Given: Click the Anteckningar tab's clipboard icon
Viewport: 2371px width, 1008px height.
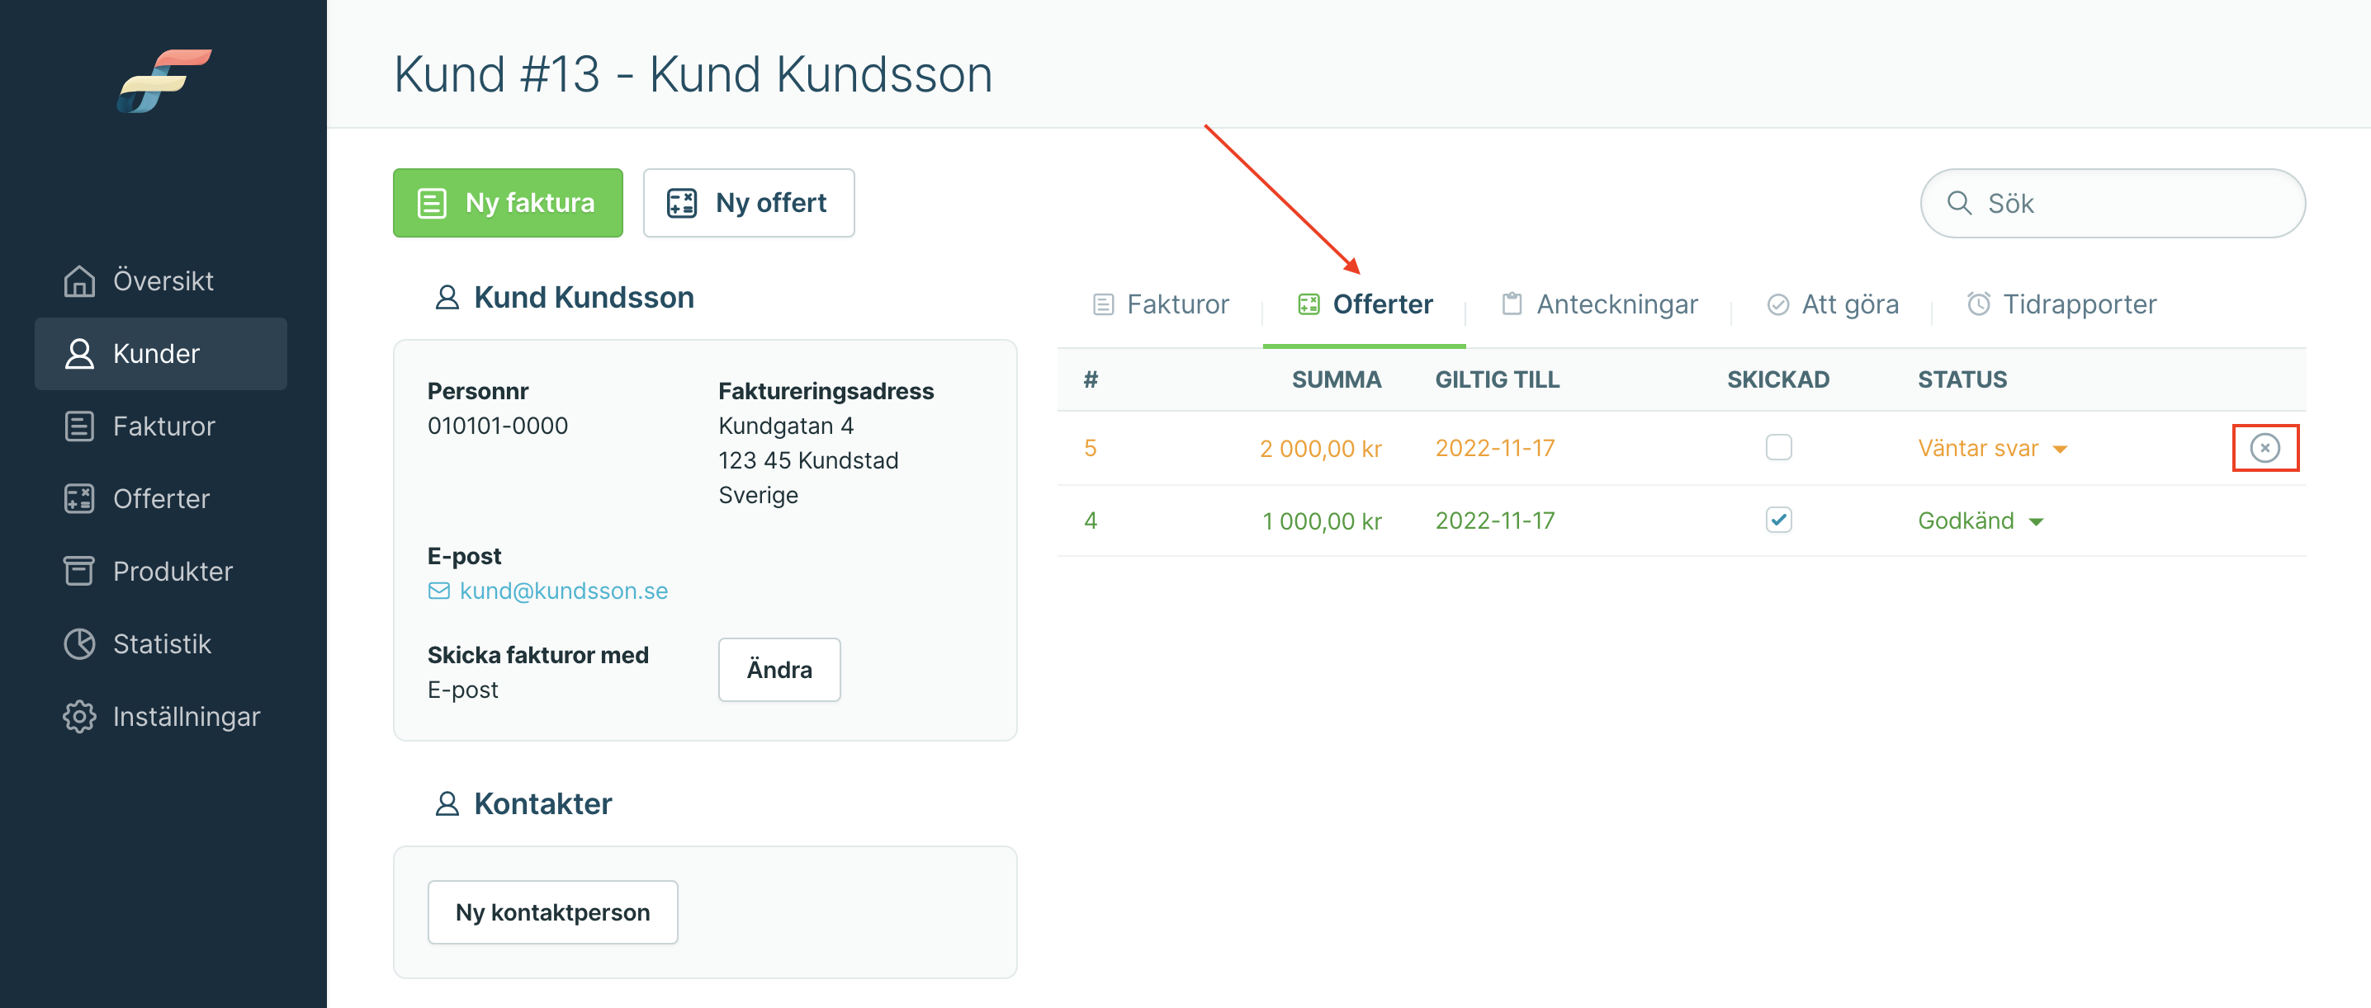Looking at the screenshot, I should point(1512,304).
